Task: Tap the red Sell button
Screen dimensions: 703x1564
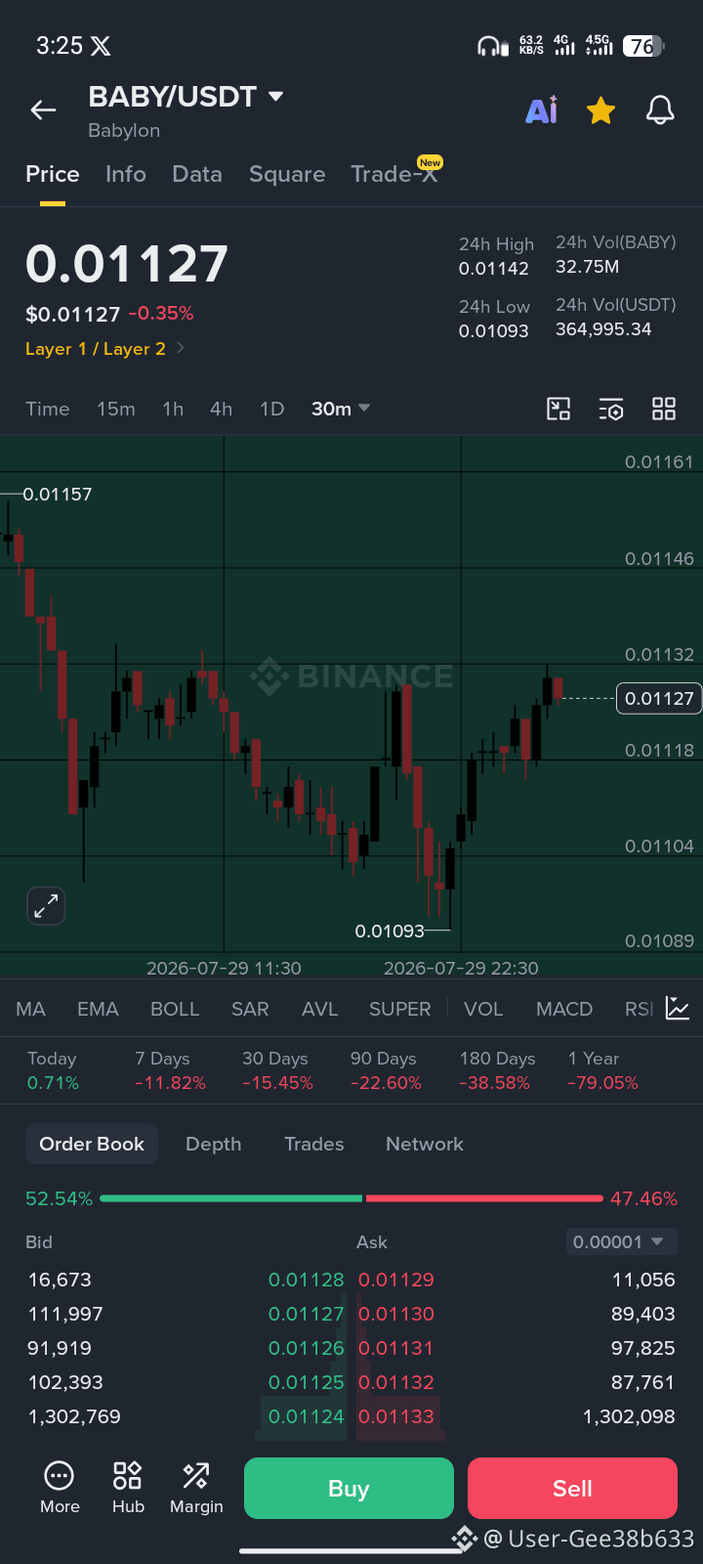Action: 572,1489
